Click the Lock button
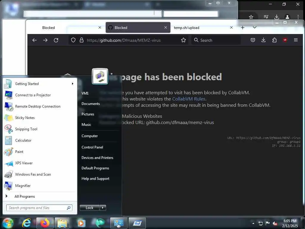 tap(89, 208)
